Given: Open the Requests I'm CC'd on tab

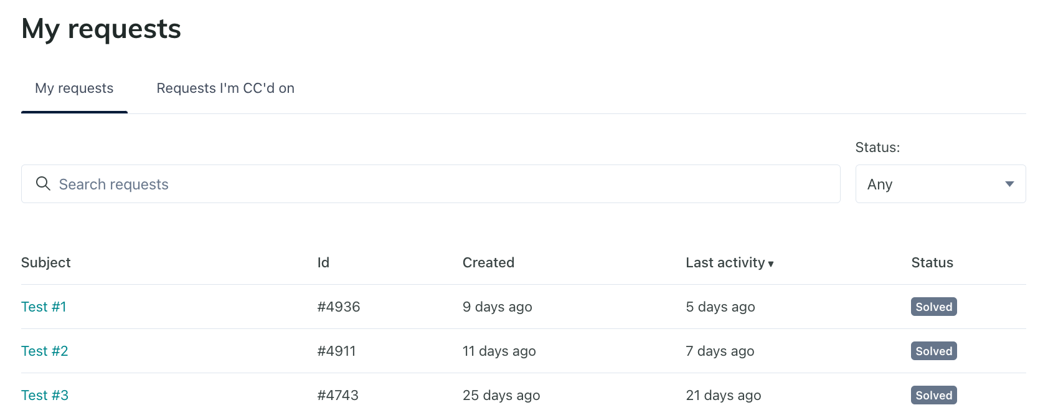Looking at the screenshot, I should (x=225, y=88).
